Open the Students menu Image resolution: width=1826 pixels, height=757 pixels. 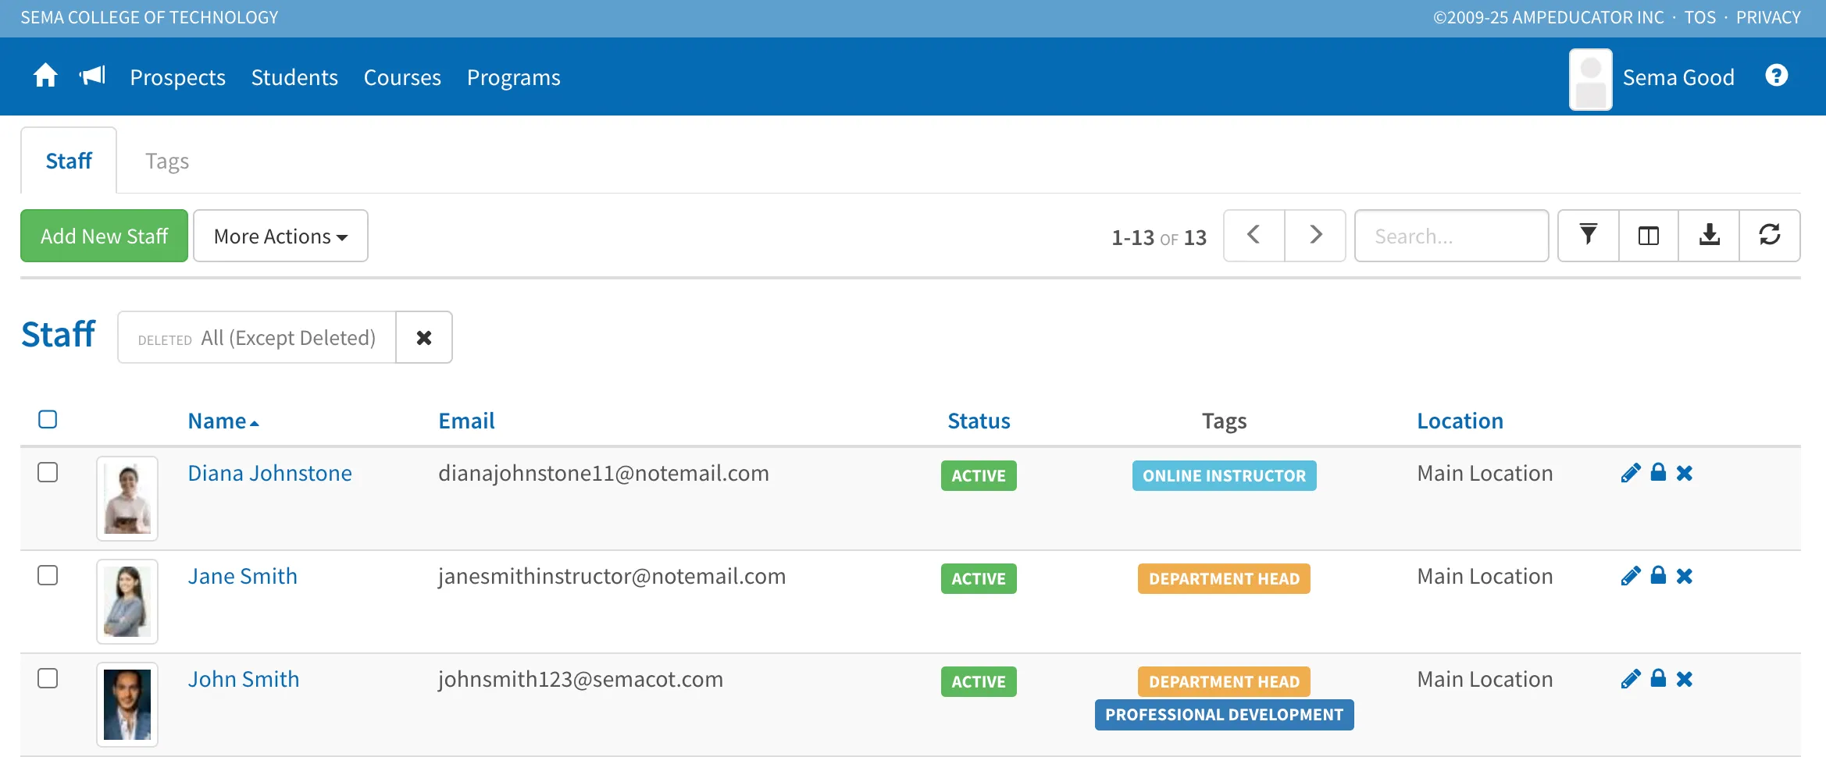(294, 77)
